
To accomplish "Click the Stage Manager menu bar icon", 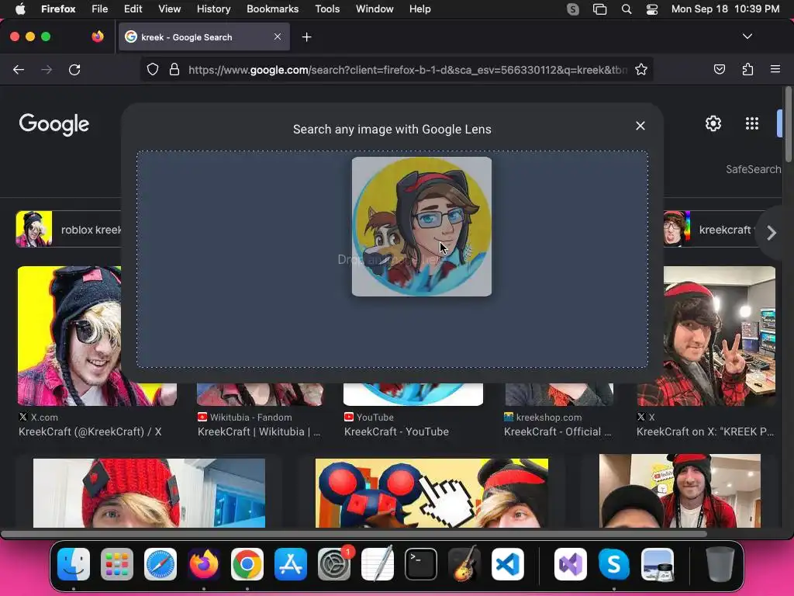I will point(599,9).
